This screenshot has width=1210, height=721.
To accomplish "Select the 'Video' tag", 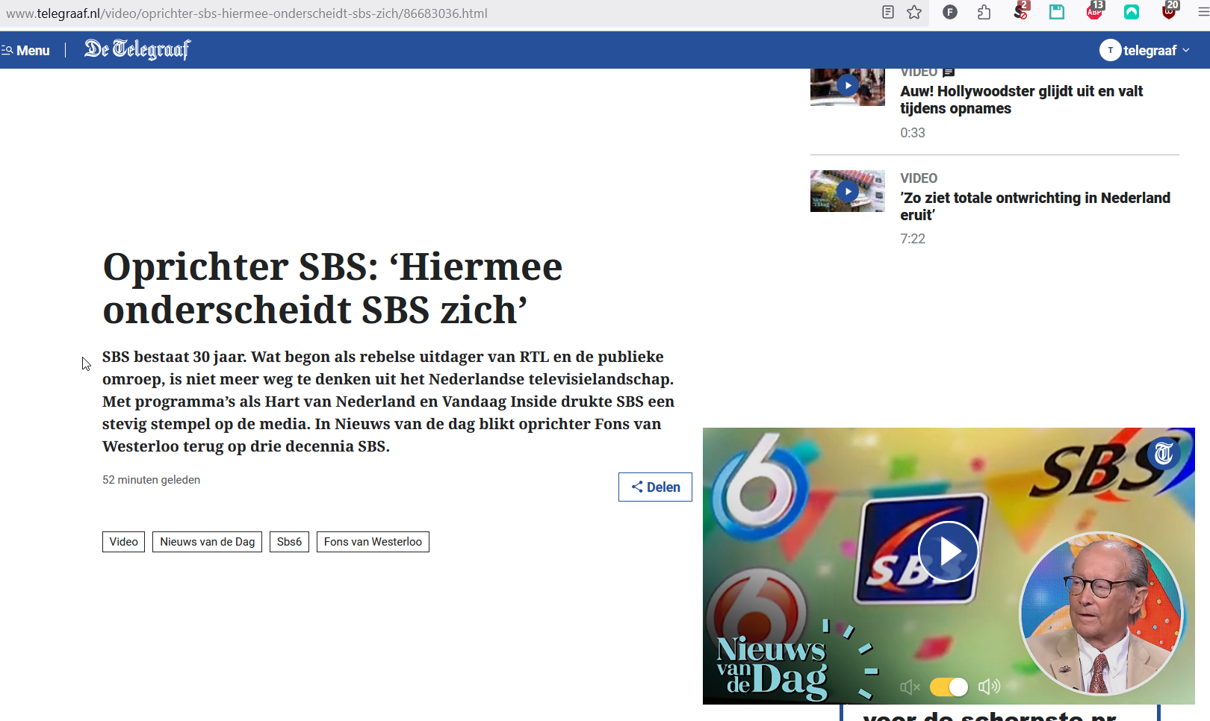I will [123, 542].
